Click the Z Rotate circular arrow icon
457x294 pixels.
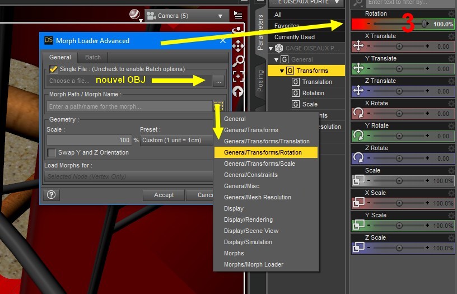[x=358, y=158]
